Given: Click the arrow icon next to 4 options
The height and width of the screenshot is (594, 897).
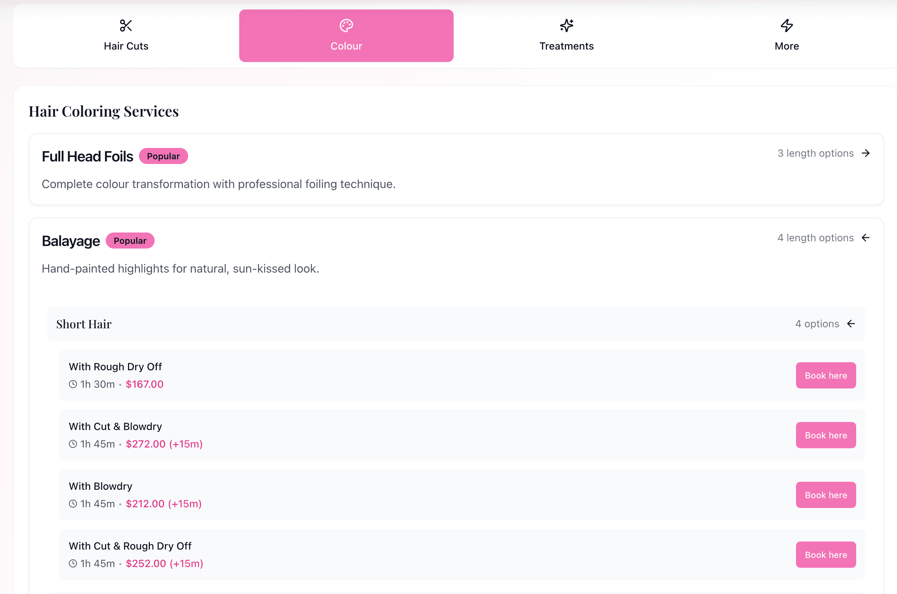Looking at the screenshot, I should click(851, 324).
